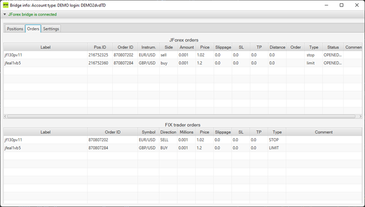Click the lowercase sell side cell
This screenshot has width=365, height=207.
pyautogui.click(x=163, y=55)
